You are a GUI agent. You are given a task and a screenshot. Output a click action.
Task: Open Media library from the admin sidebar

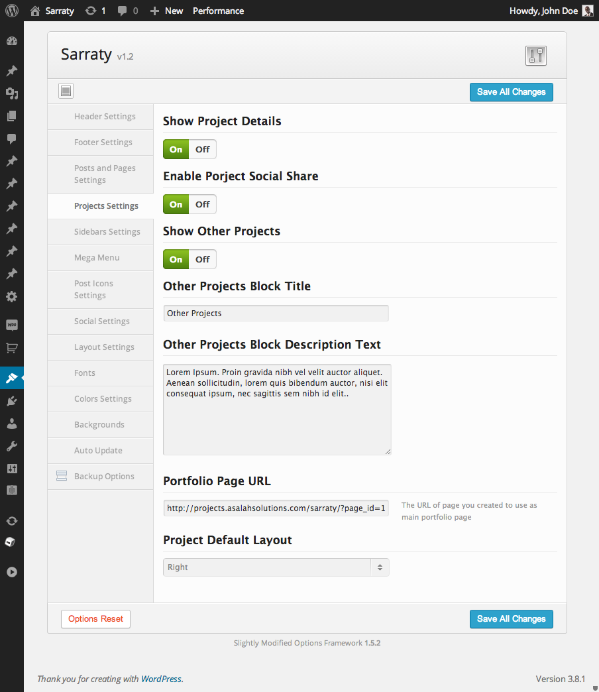11,93
